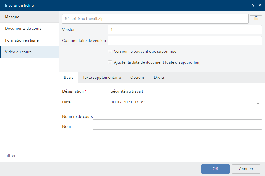Click the Masque header label
Image resolution: width=265 pixels, height=176 pixels.
(12, 17)
